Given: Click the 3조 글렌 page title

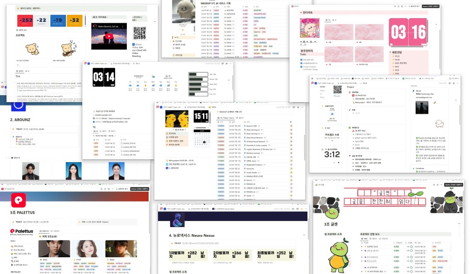Looking at the screenshot, I should point(331,224).
